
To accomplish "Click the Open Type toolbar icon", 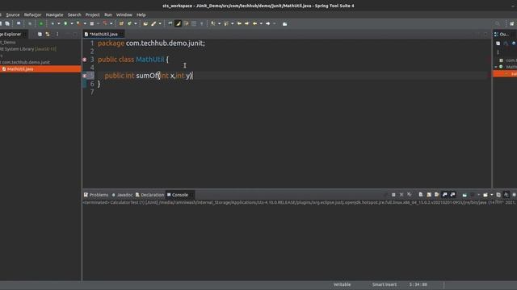I will tap(145, 23).
